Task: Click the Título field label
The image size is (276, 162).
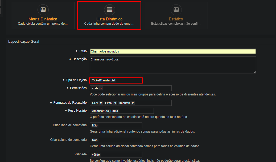Action: (81, 51)
